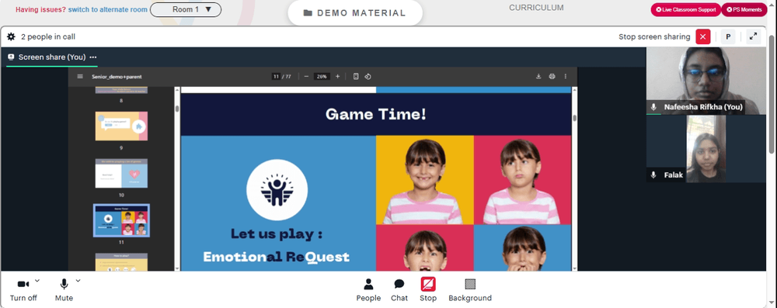This screenshot has width=777, height=308.
Task: Click the P button in the call header
Action: click(728, 36)
